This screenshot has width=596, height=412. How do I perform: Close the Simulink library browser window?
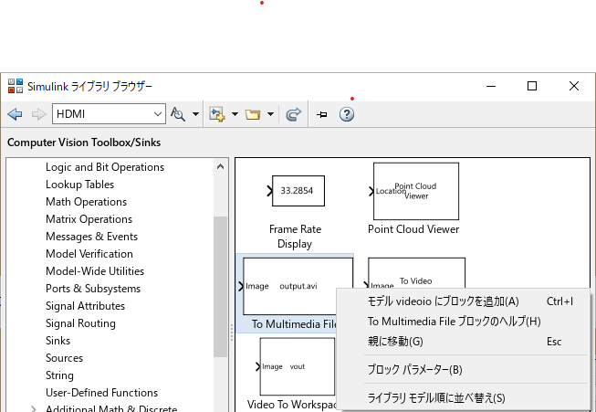click(x=574, y=87)
